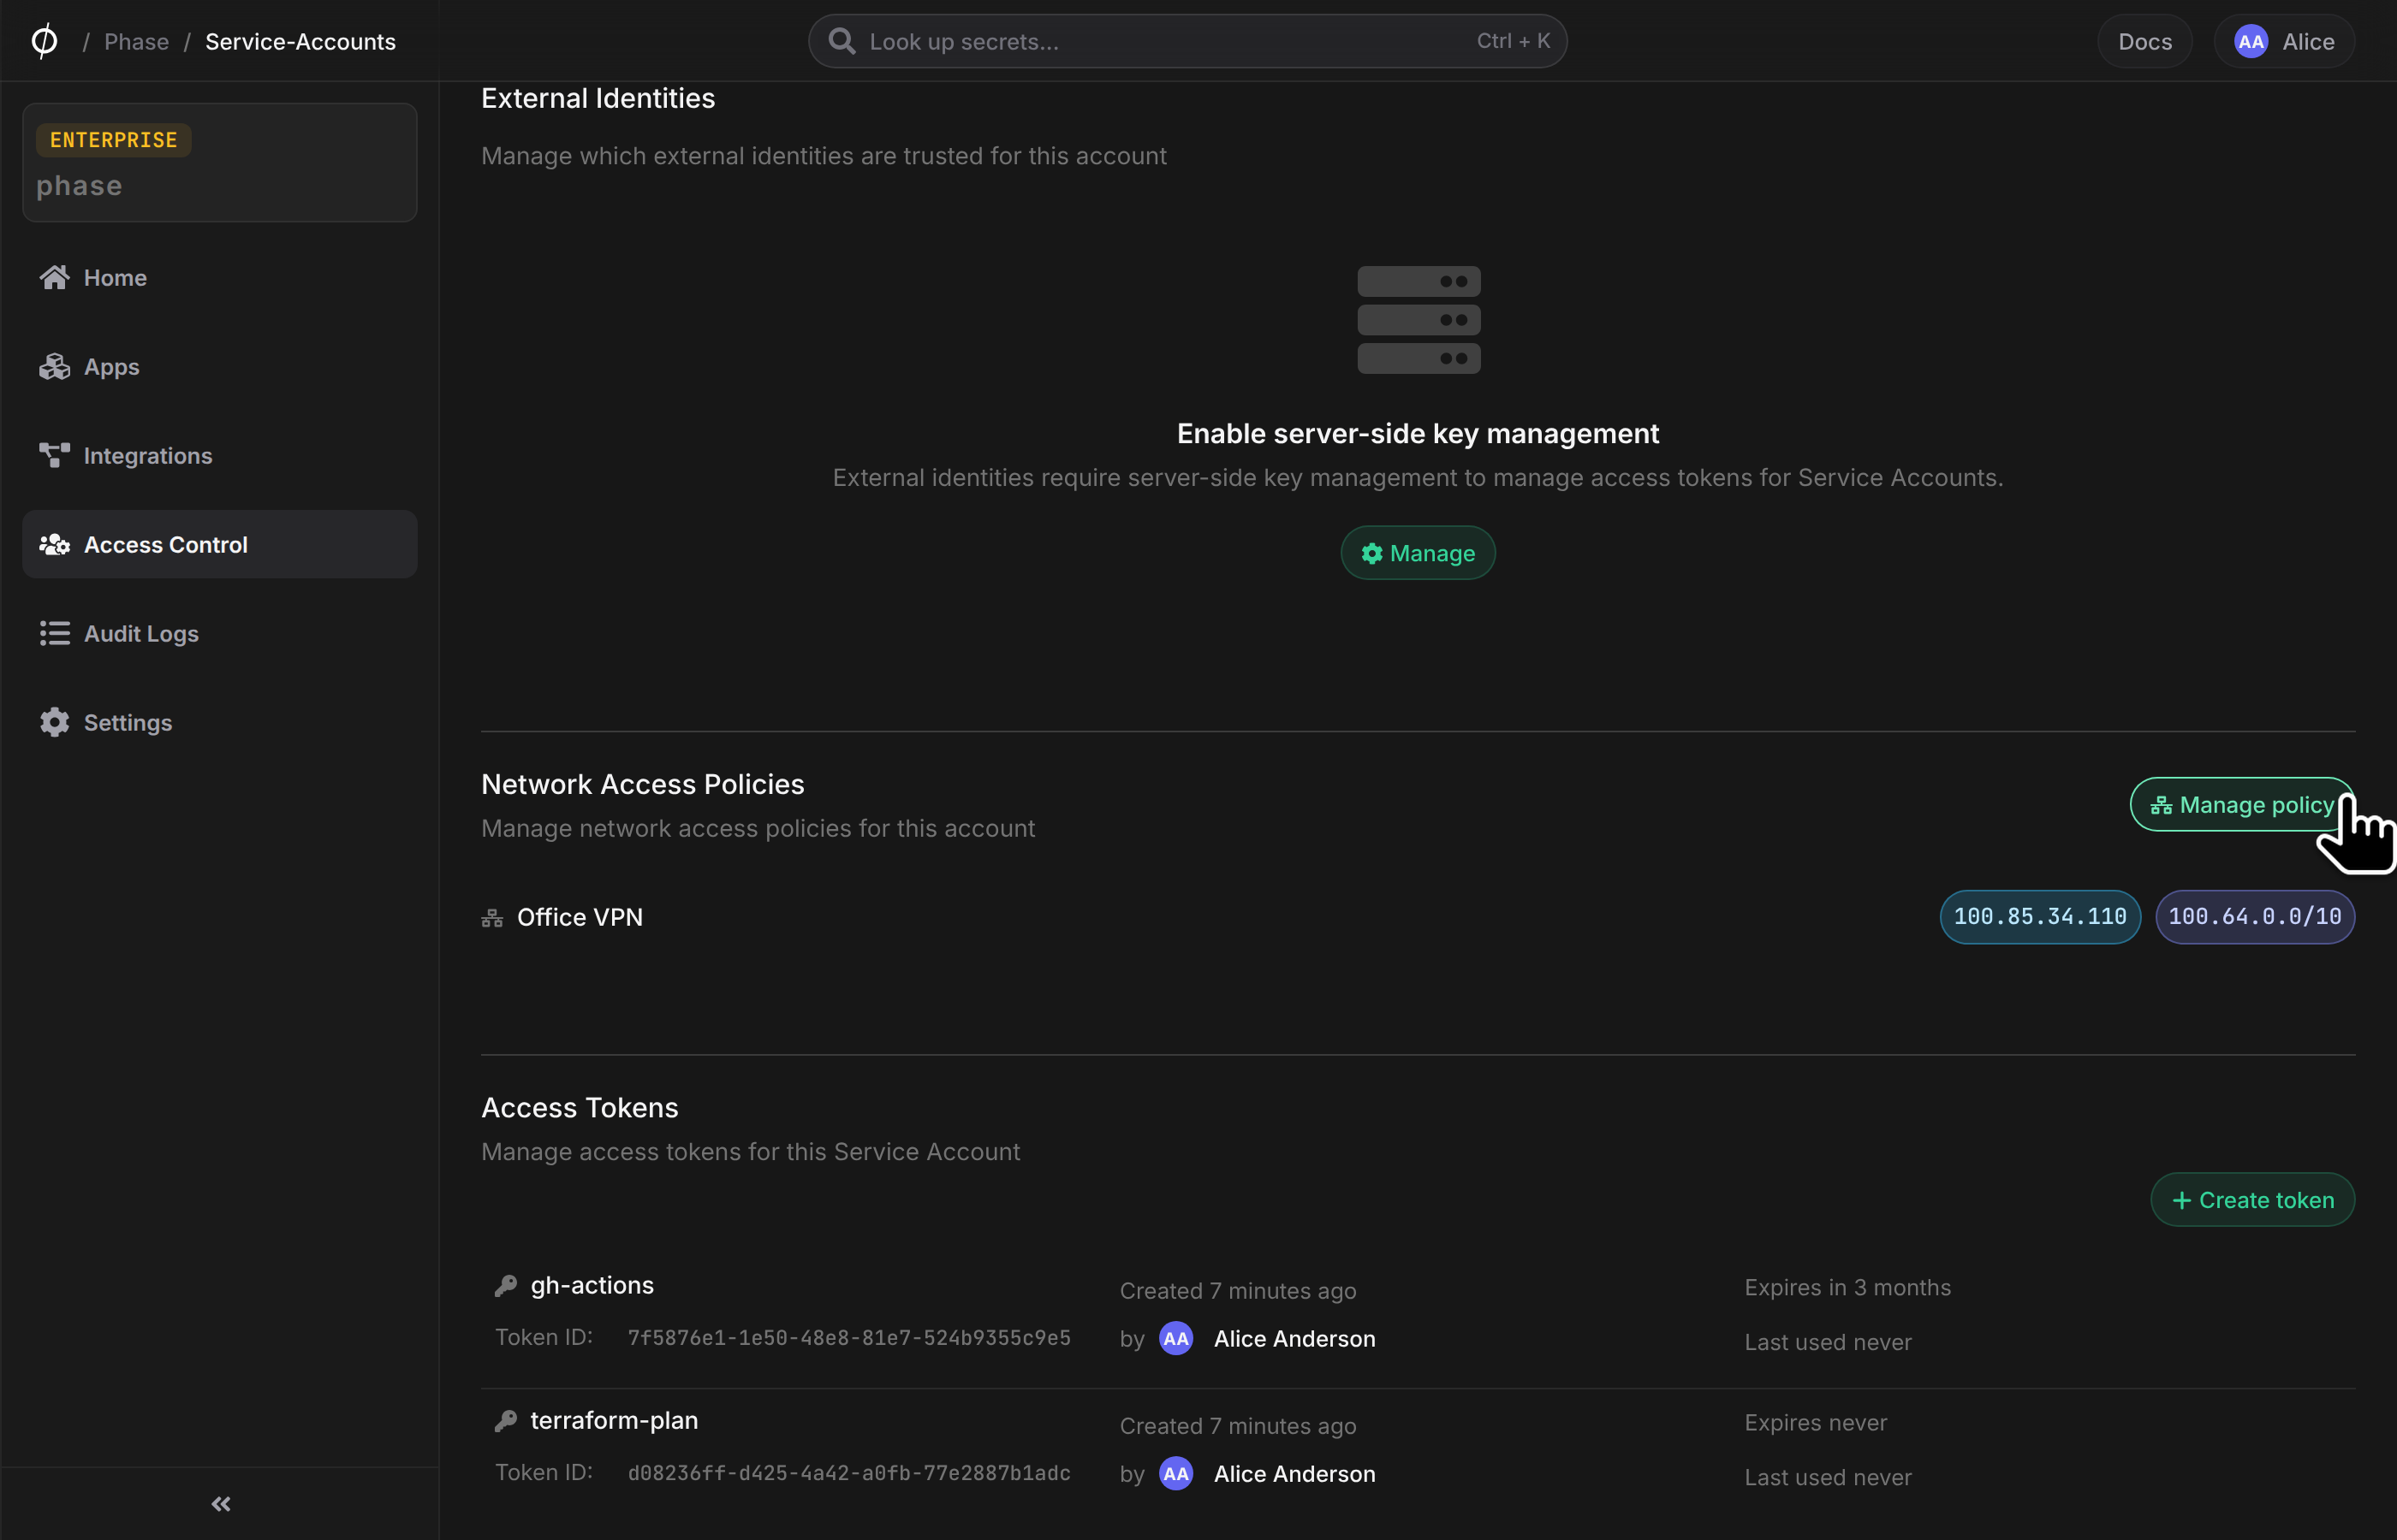Click the AA avatar in the header
The width and height of the screenshot is (2397, 1540).
tap(2251, 41)
